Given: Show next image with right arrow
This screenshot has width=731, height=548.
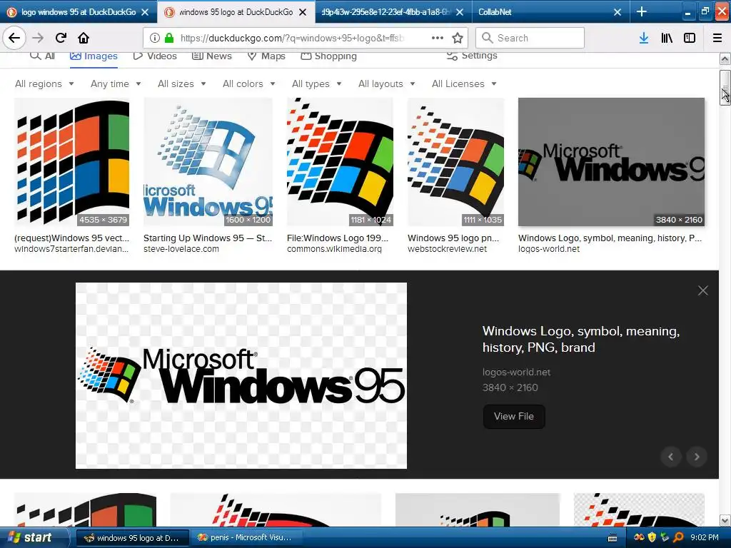Looking at the screenshot, I should tap(697, 457).
